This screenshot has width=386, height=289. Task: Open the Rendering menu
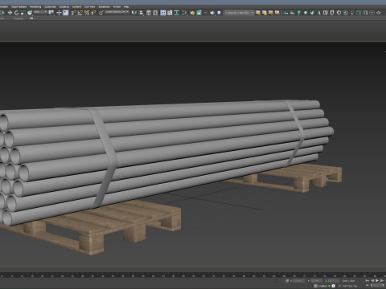[35, 6]
